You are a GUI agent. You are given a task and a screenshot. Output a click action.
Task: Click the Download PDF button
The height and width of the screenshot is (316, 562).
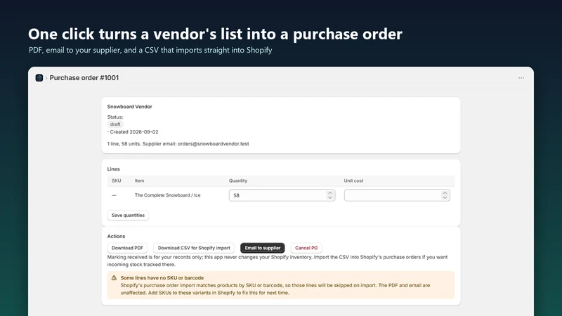127,248
